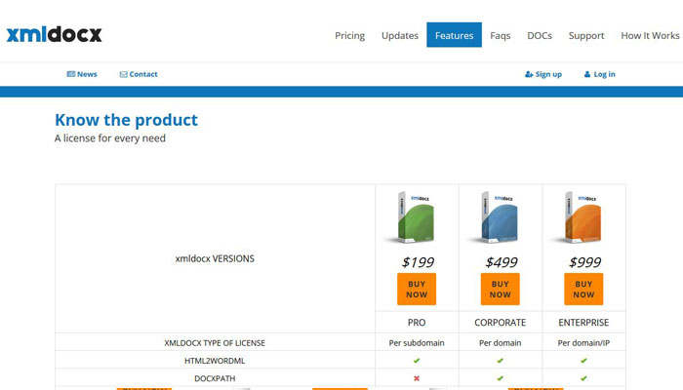Click the XMLDOCX TYPE OF LICENSE row label
Viewport: 683px width, 390px height.
[x=215, y=343]
